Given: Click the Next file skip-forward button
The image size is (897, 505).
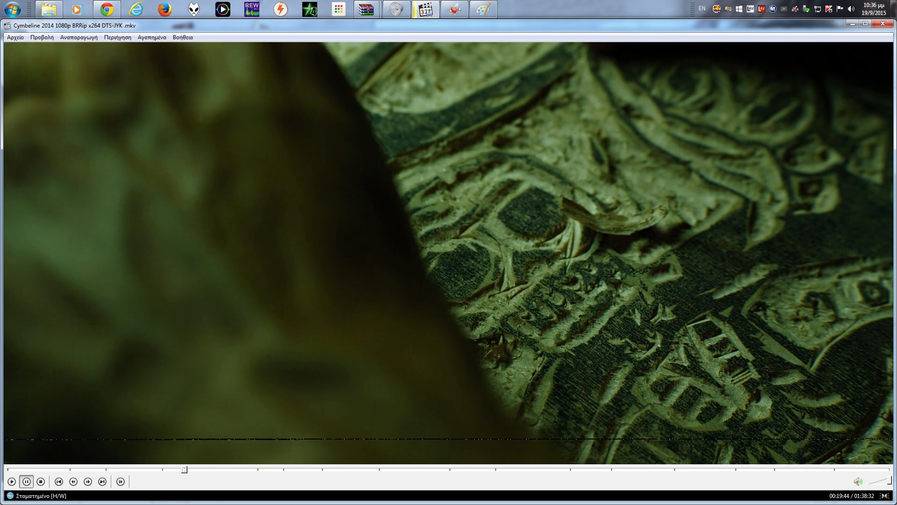Looking at the screenshot, I should tap(102, 482).
